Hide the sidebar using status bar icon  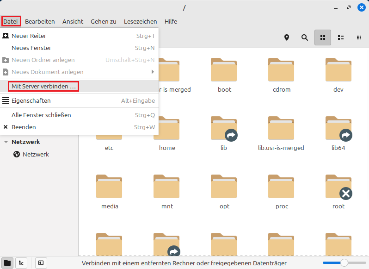coord(41,263)
